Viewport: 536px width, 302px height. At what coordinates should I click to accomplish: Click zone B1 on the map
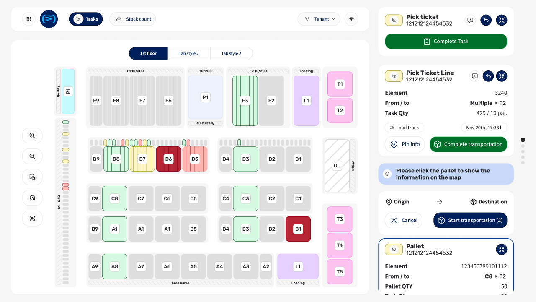click(298, 229)
